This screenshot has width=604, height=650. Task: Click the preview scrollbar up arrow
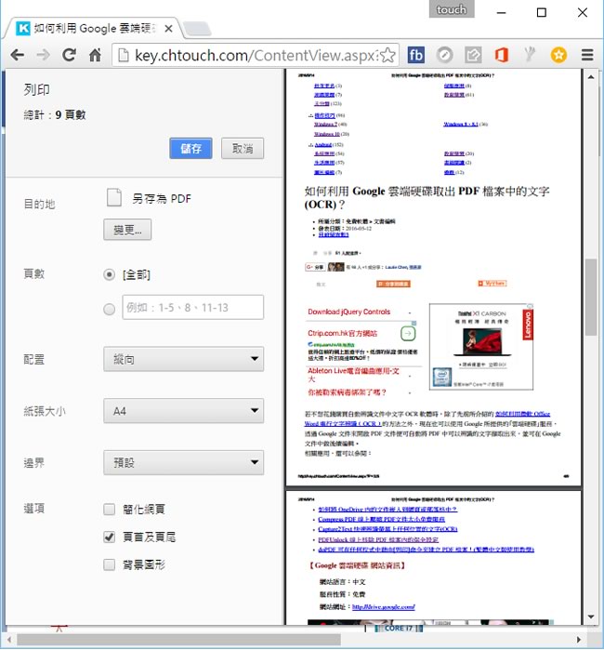click(591, 76)
